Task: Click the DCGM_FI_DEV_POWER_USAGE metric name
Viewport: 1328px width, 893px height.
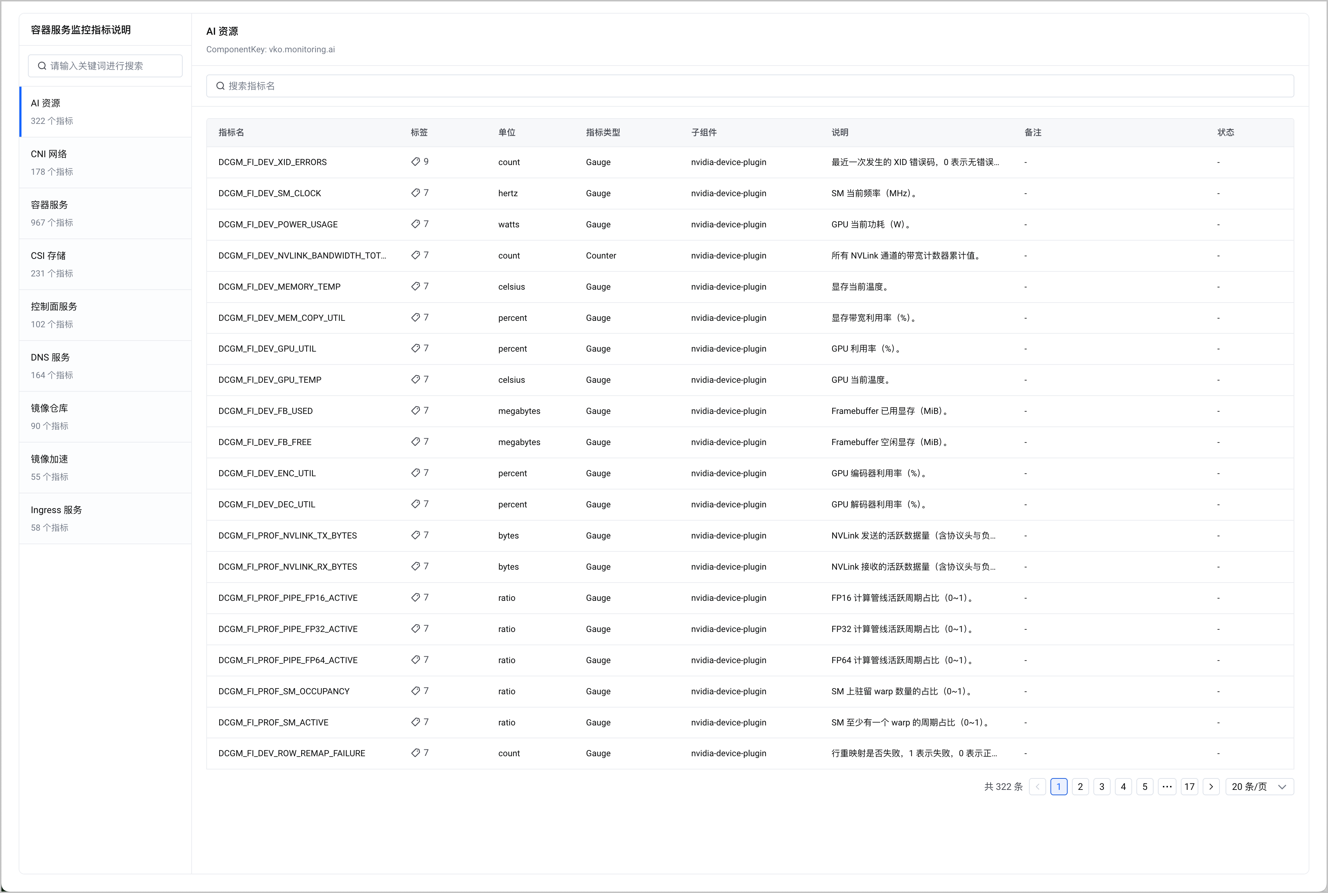Action: 278,225
